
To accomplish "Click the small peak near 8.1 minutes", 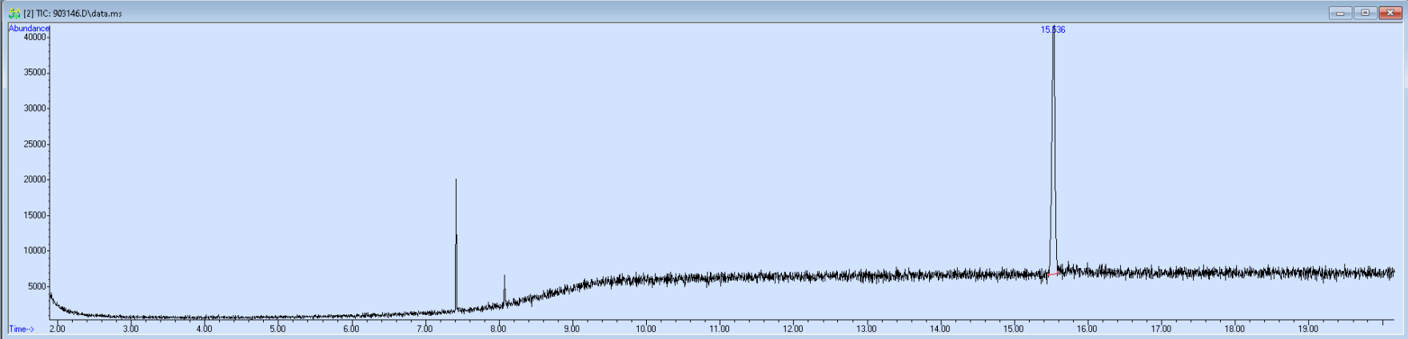I will (x=505, y=290).
